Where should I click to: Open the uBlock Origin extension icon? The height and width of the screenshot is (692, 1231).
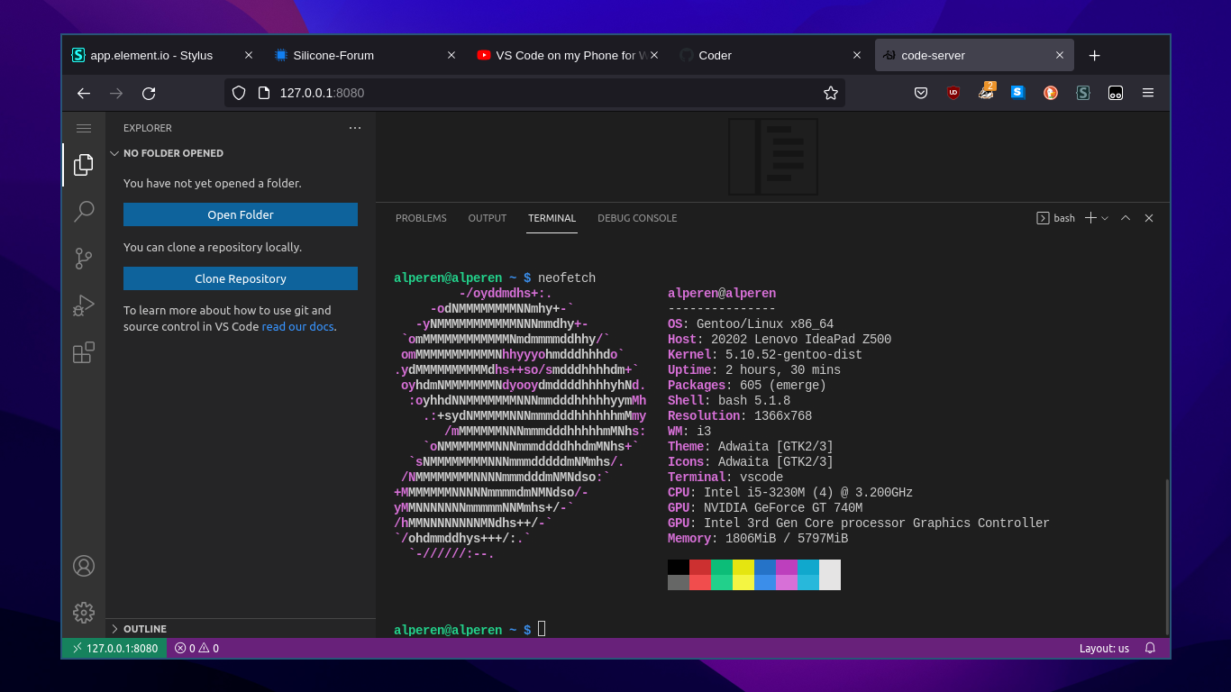click(953, 93)
